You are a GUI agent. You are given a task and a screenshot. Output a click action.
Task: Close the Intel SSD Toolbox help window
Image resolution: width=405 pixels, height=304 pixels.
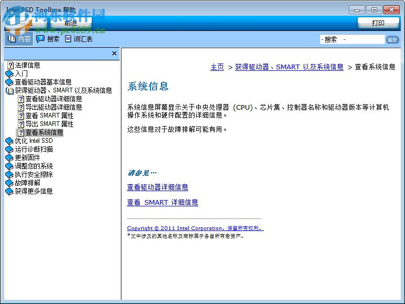[391, 10]
